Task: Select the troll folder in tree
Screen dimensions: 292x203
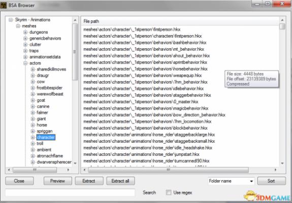Action: (x=40, y=144)
